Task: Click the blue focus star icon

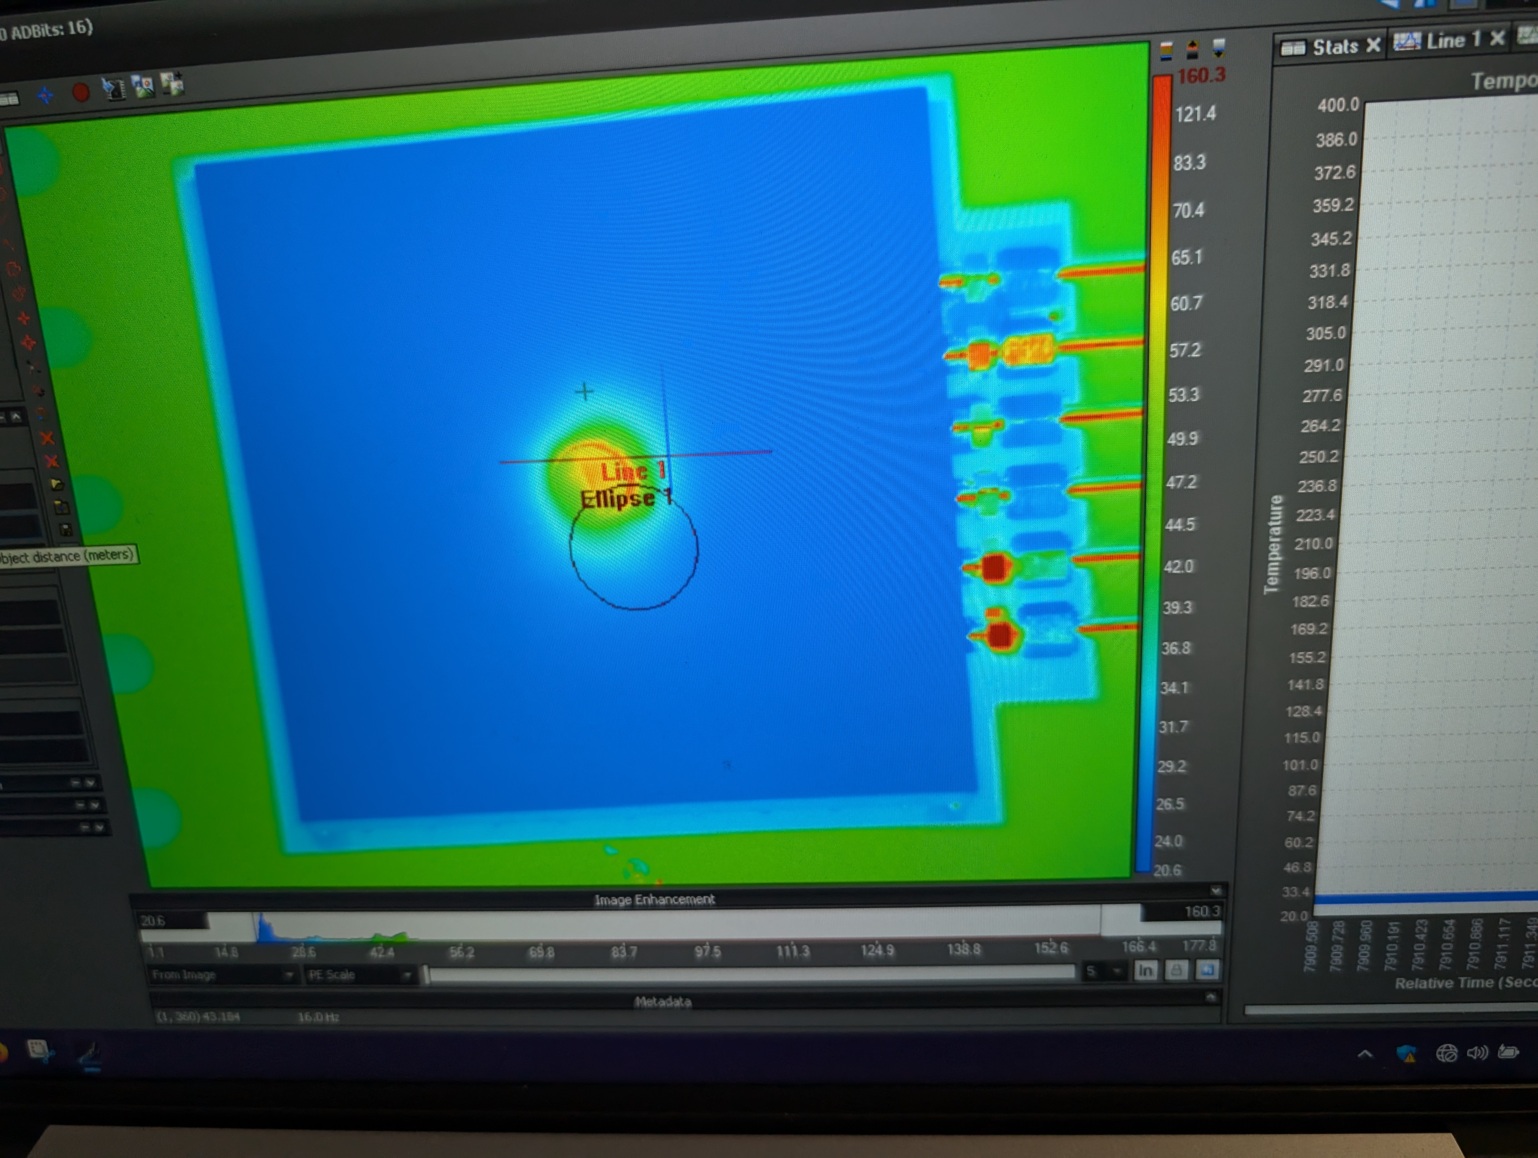Action: pyautogui.click(x=45, y=95)
